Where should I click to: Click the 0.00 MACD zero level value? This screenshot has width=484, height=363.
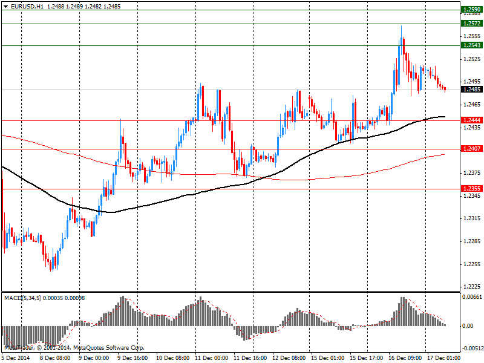pos(468,326)
